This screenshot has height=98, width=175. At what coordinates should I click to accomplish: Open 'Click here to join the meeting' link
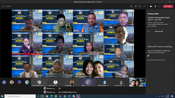(156, 53)
